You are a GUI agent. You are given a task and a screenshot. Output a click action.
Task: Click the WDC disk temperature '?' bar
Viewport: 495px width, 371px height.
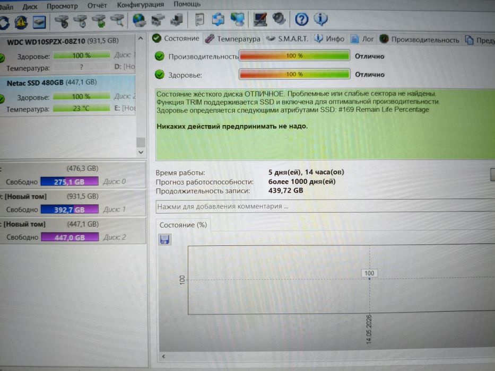82,67
